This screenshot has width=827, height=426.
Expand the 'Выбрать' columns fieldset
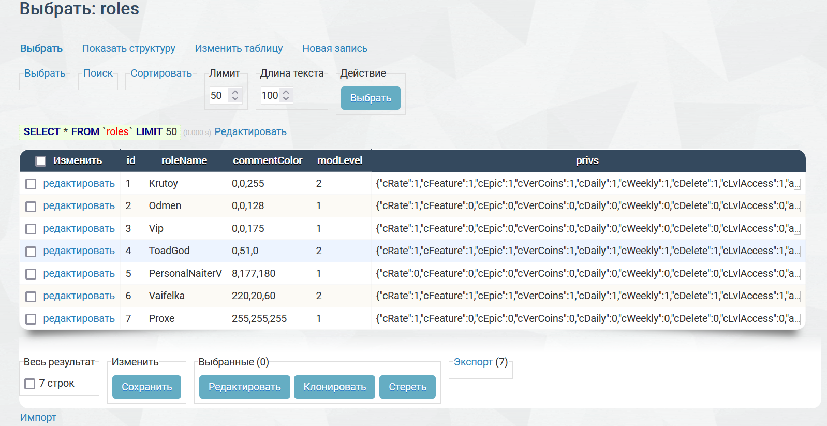click(45, 73)
